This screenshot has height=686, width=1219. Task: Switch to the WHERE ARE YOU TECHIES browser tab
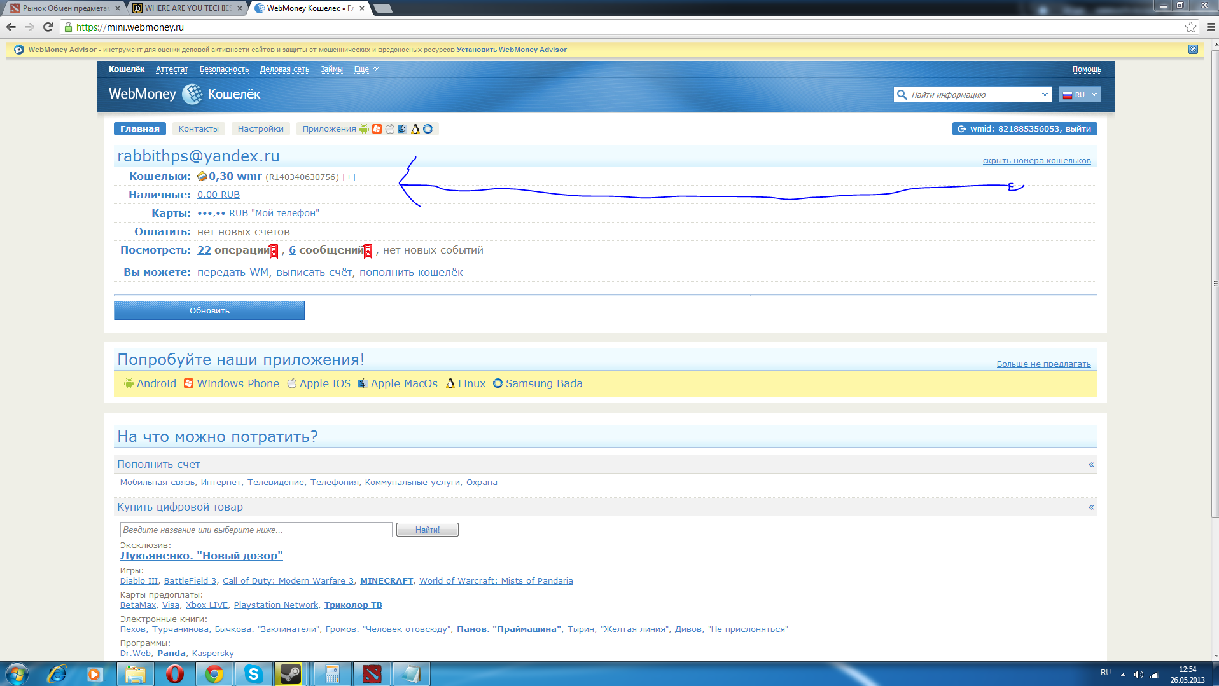[188, 8]
